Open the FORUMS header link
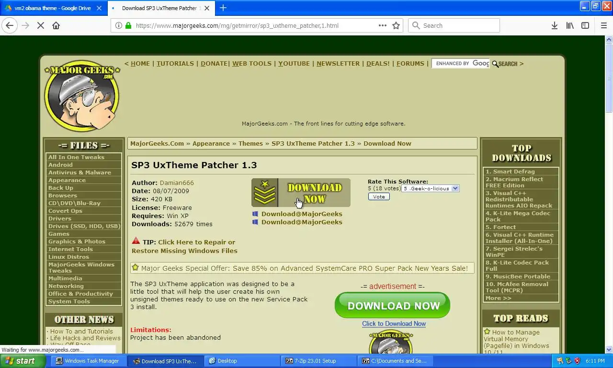This screenshot has width=613, height=368. pyautogui.click(x=410, y=63)
